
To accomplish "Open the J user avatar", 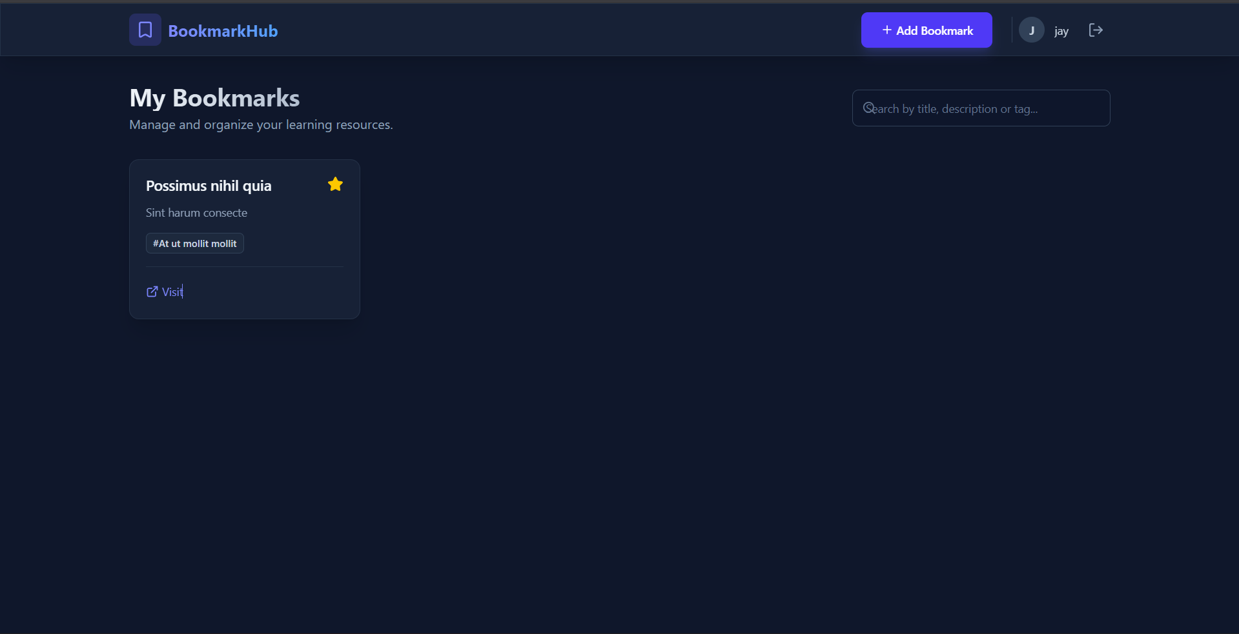I will [x=1031, y=30].
